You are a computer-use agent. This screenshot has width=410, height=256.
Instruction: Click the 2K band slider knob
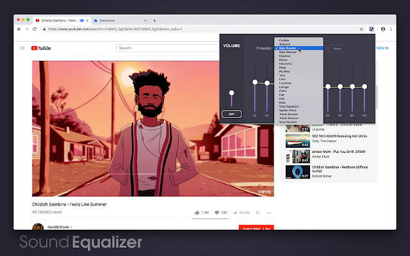pos(328,86)
